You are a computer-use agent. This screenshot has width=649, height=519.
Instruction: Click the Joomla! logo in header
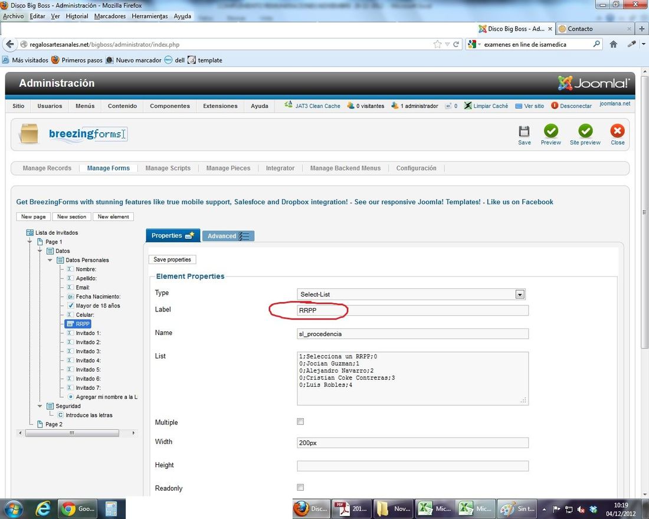pyautogui.click(x=594, y=83)
